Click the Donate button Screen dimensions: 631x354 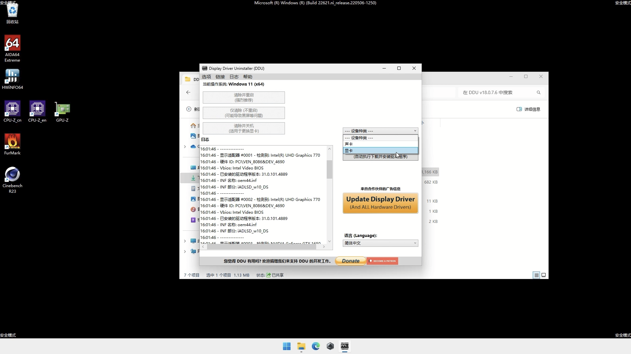point(350,261)
